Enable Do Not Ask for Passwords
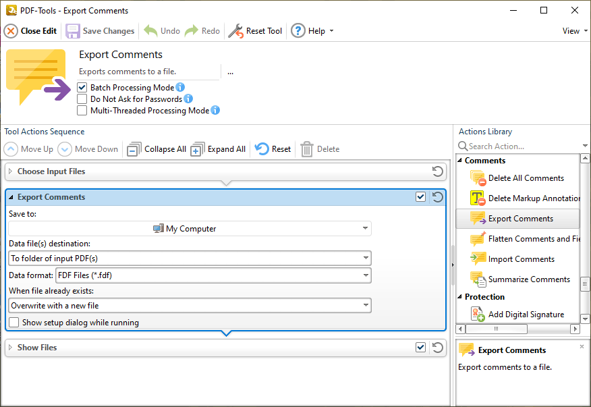 pyautogui.click(x=82, y=99)
